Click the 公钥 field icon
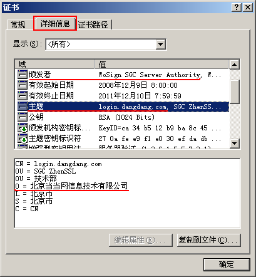 coord(23,117)
